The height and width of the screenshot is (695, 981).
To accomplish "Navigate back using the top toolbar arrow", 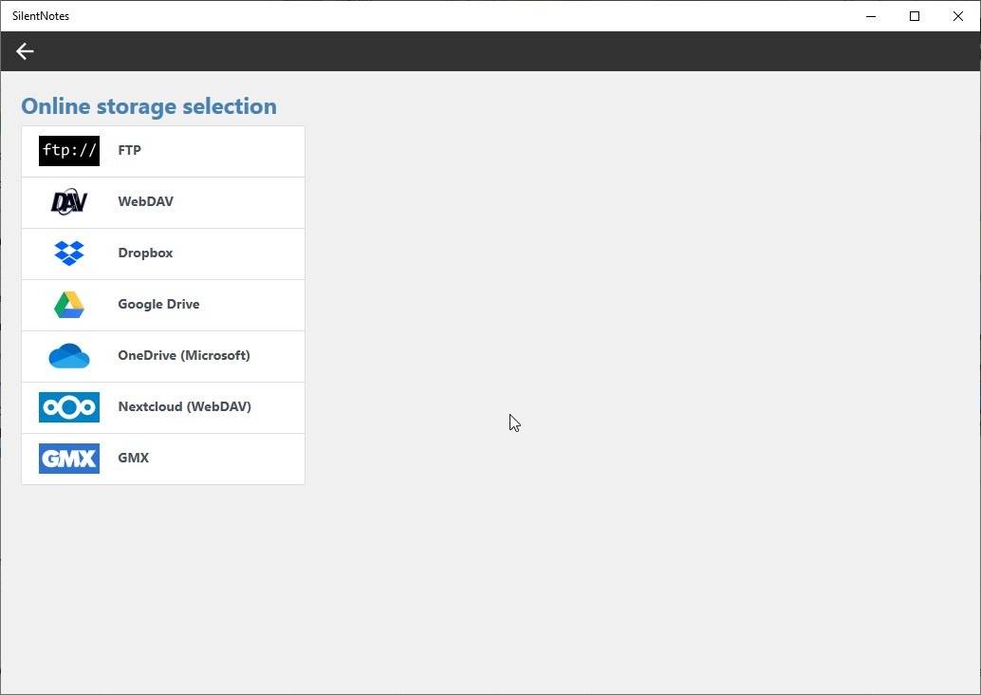I will (x=24, y=51).
